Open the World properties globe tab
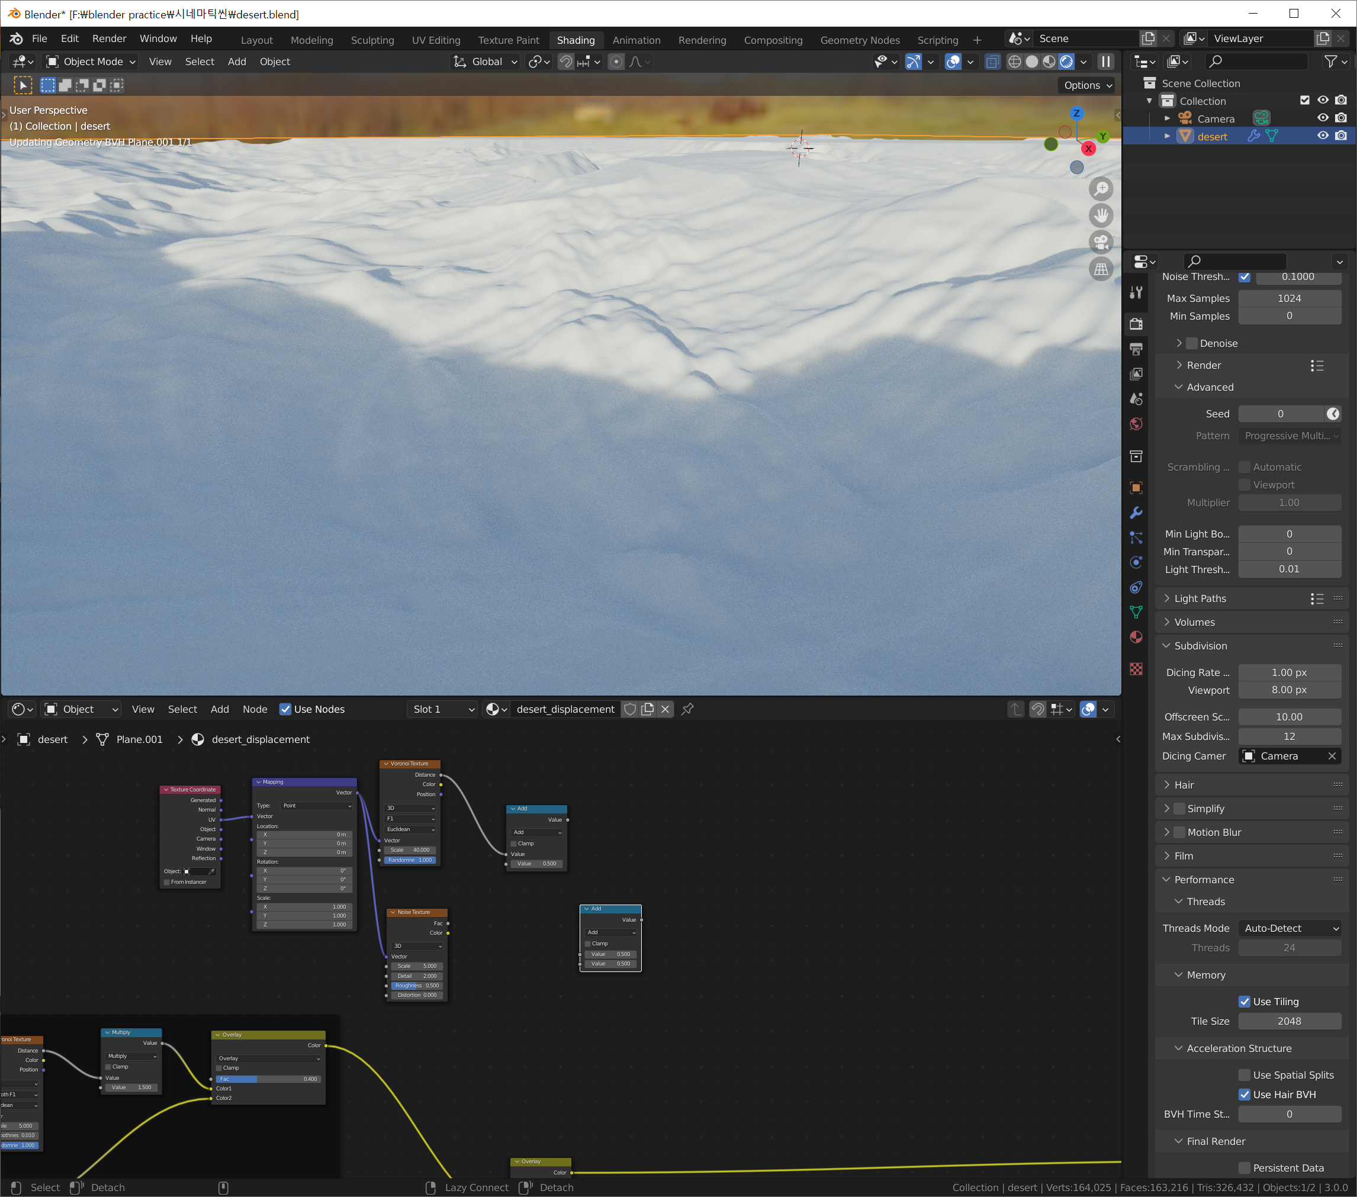 click(1136, 424)
